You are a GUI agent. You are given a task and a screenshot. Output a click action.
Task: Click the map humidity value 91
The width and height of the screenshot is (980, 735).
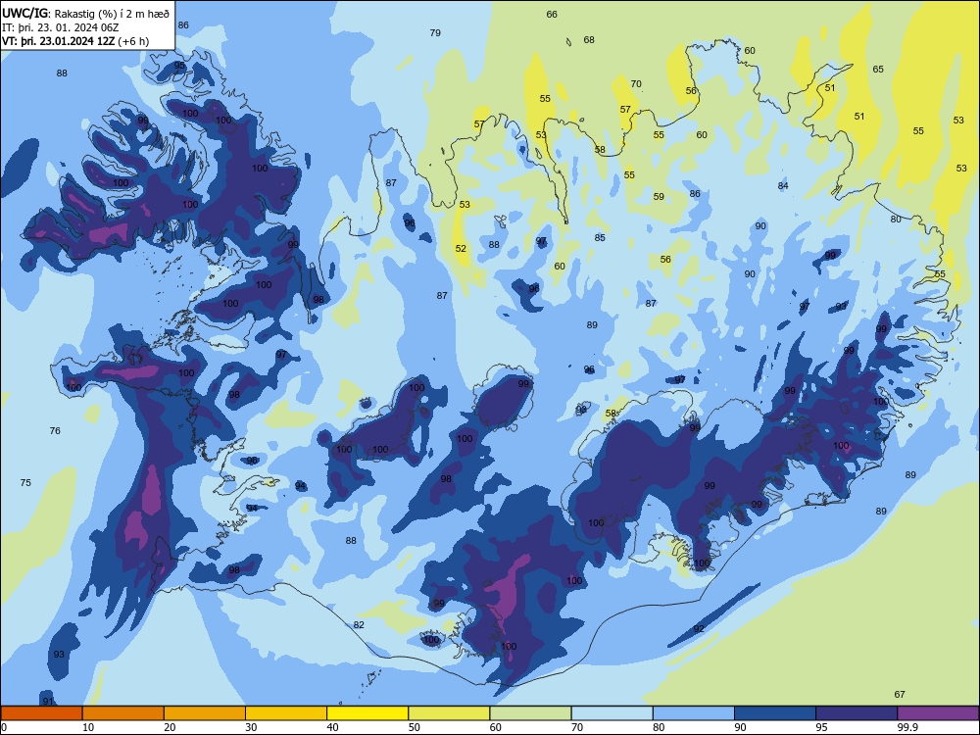point(48,702)
